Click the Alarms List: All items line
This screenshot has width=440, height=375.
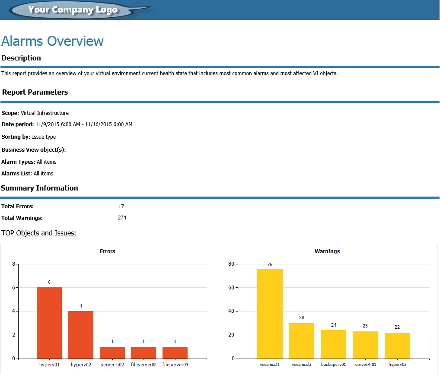point(27,174)
